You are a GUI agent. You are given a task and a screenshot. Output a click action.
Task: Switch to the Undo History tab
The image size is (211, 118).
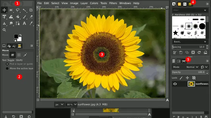(14, 46)
